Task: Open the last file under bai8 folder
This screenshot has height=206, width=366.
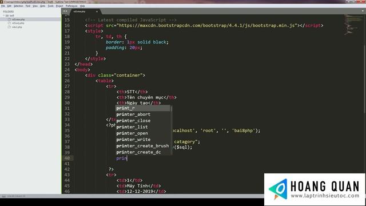Action: coord(17,27)
